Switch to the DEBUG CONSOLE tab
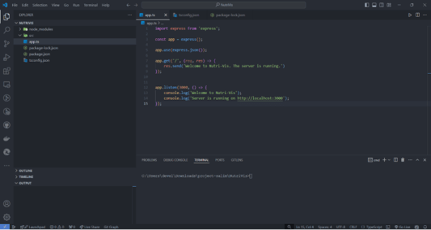This screenshot has height=230, width=431. point(175,160)
